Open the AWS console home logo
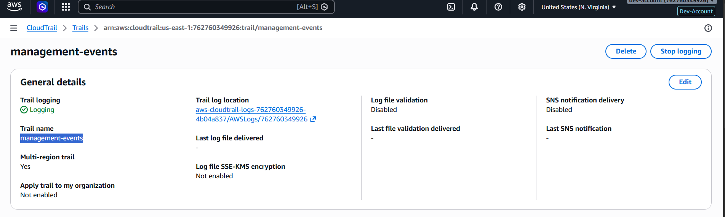725x217 pixels. [14, 6]
